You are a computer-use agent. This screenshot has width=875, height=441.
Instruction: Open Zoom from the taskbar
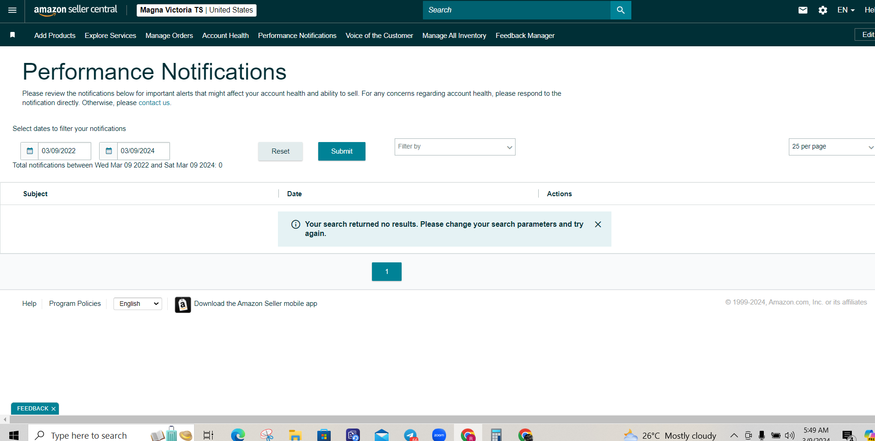[x=439, y=435]
